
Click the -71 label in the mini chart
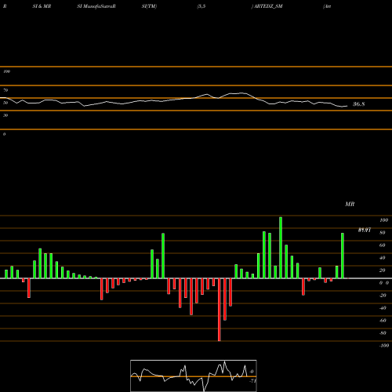pyautogui.click(x=252, y=381)
